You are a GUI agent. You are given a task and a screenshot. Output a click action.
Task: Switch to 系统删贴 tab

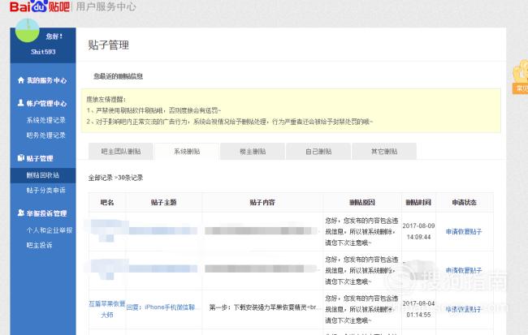(x=187, y=152)
